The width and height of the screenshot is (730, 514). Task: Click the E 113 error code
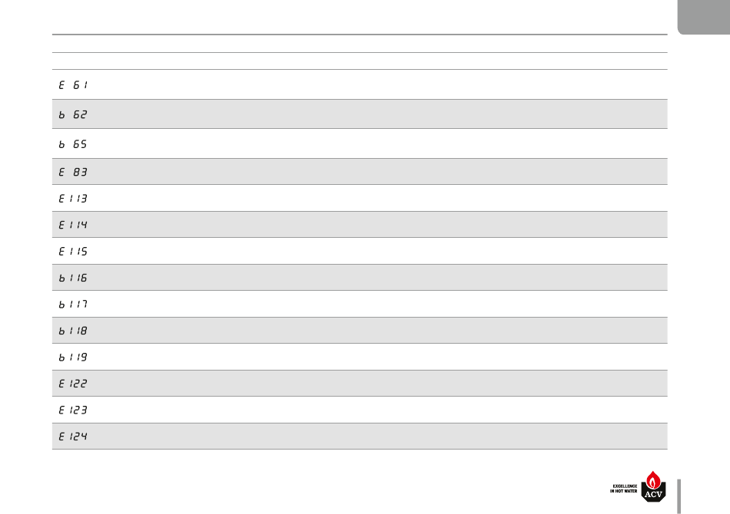[x=73, y=199]
